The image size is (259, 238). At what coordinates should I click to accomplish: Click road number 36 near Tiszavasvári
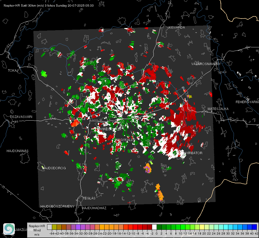[x=16, y=122]
